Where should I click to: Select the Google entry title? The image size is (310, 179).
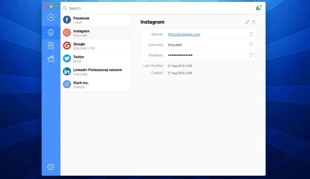click(79, 44)
